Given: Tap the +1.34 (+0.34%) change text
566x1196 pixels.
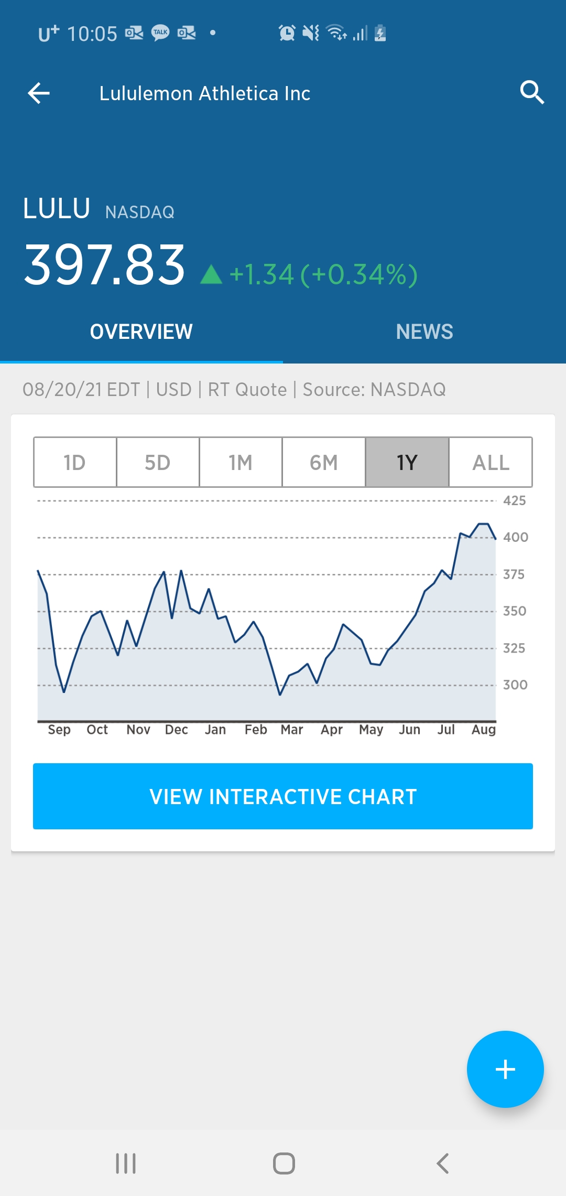Looking at the screenshot, I should (323, 274).
